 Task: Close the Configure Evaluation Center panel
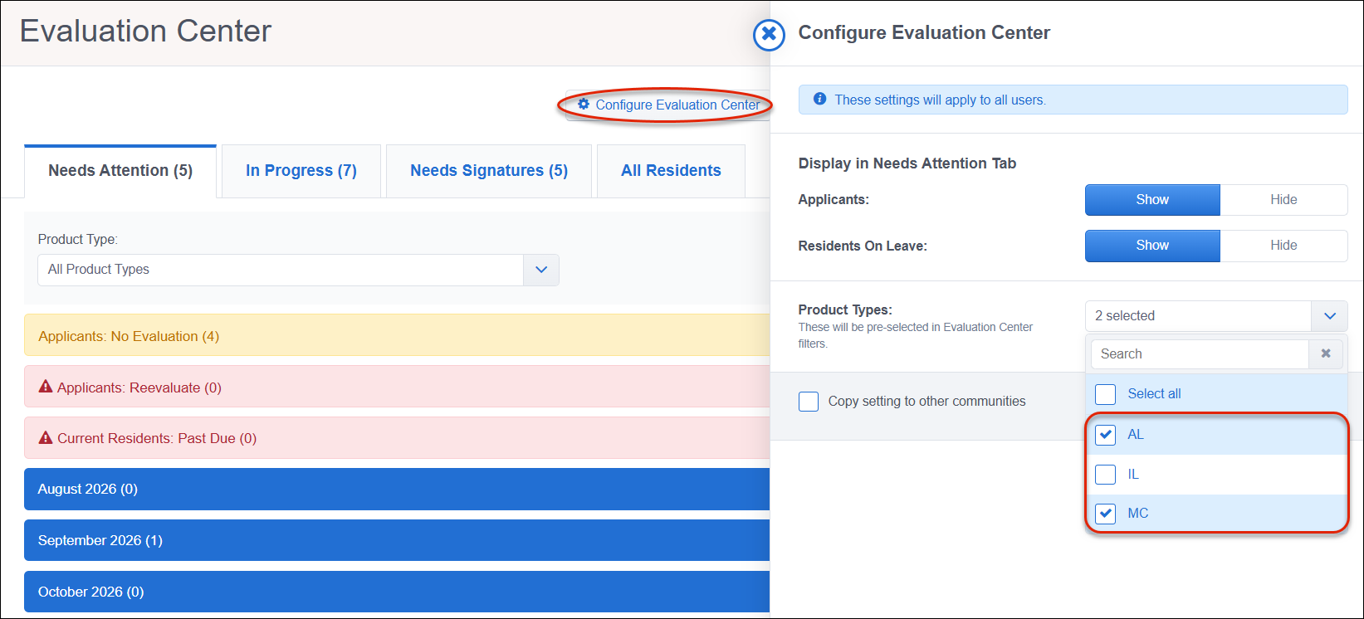pos(769,35)
